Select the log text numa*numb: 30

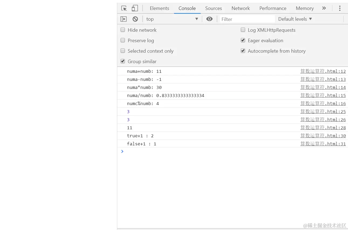coord(144,88)
